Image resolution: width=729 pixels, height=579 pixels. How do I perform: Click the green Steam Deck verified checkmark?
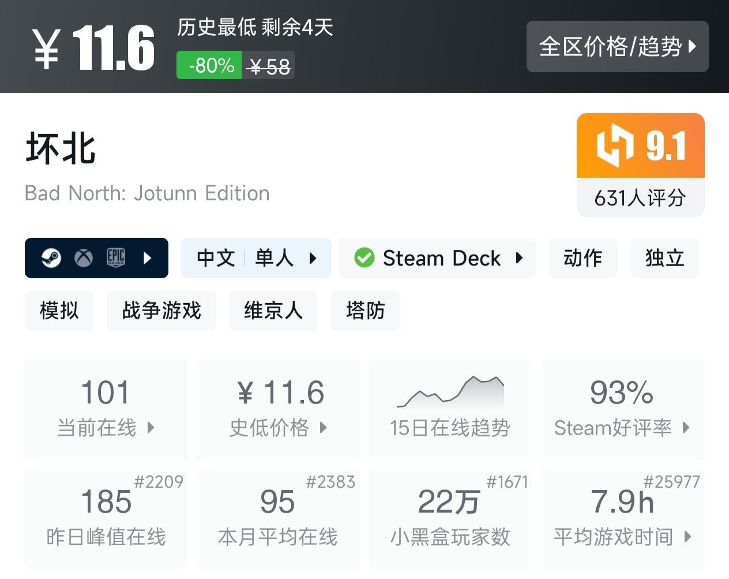pos(364,258)
